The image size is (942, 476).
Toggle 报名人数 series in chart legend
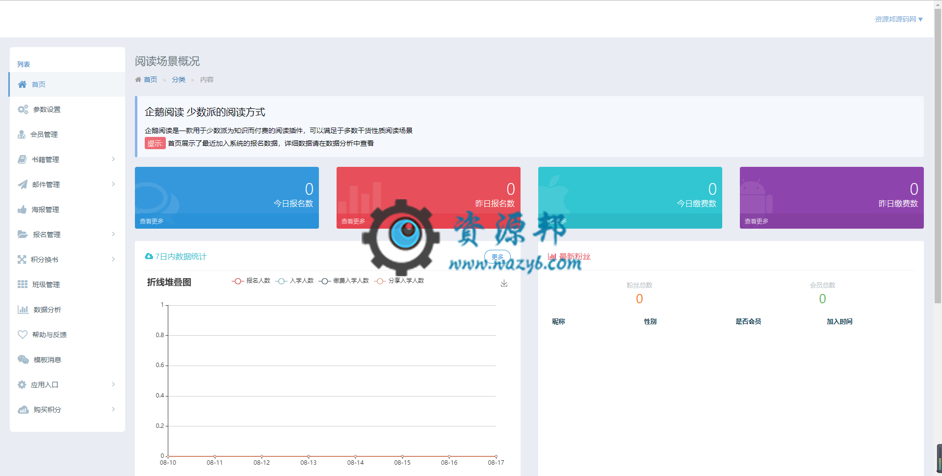[x=251, y=281]
